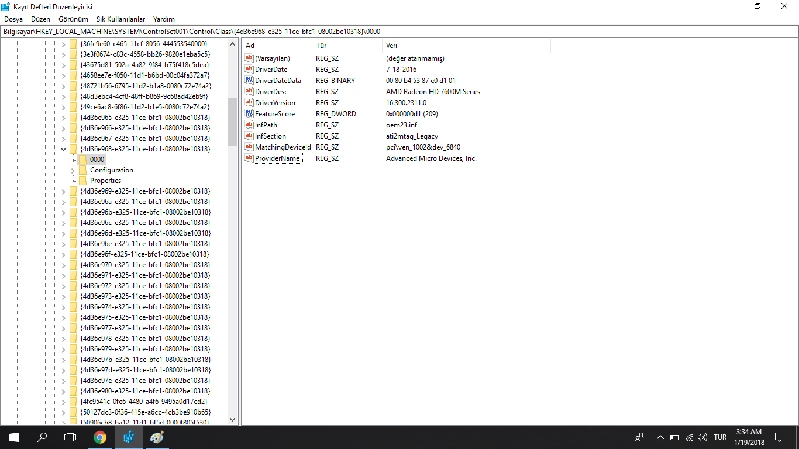Click the registry path address bar
This screenshot has height=449, width=799.
399,31
